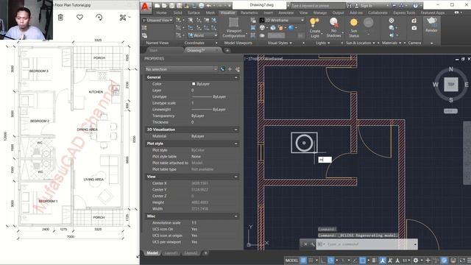Click the Create Camera icon
471x265 pixels.
pyautogui.click(x=414, y=21)
